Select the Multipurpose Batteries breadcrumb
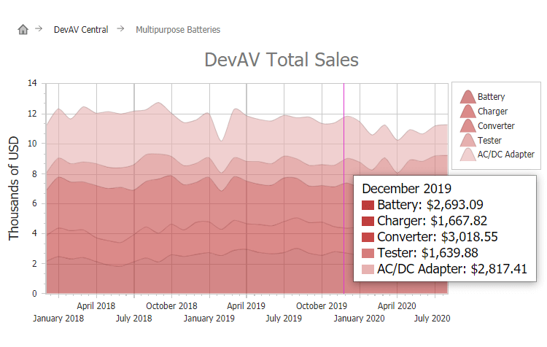This screenshot has height=347, width=547. tap(178, 30)
